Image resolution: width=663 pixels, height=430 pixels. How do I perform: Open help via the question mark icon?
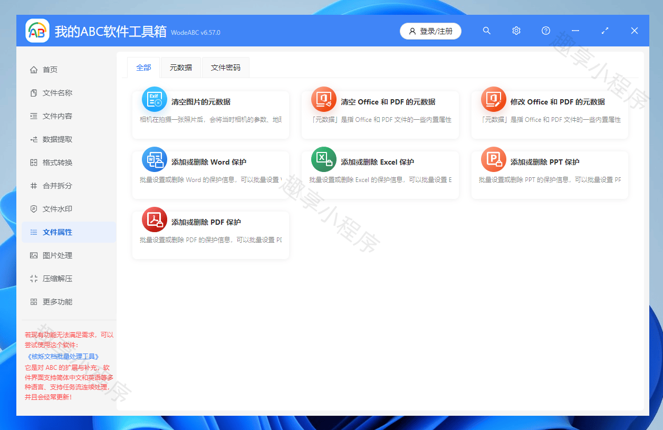coord(546,31)
